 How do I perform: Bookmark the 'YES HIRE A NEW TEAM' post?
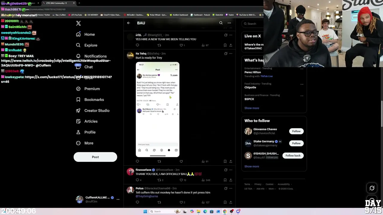[x=225, y=45]
